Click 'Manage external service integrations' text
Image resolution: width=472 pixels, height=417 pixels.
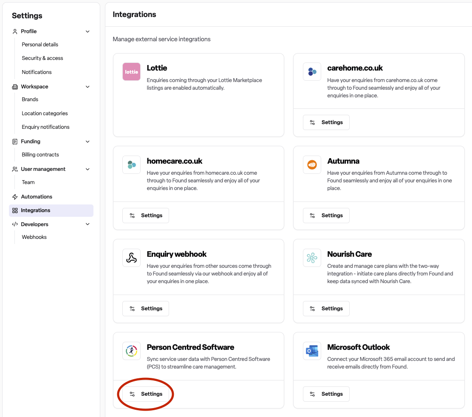[161, 40]
